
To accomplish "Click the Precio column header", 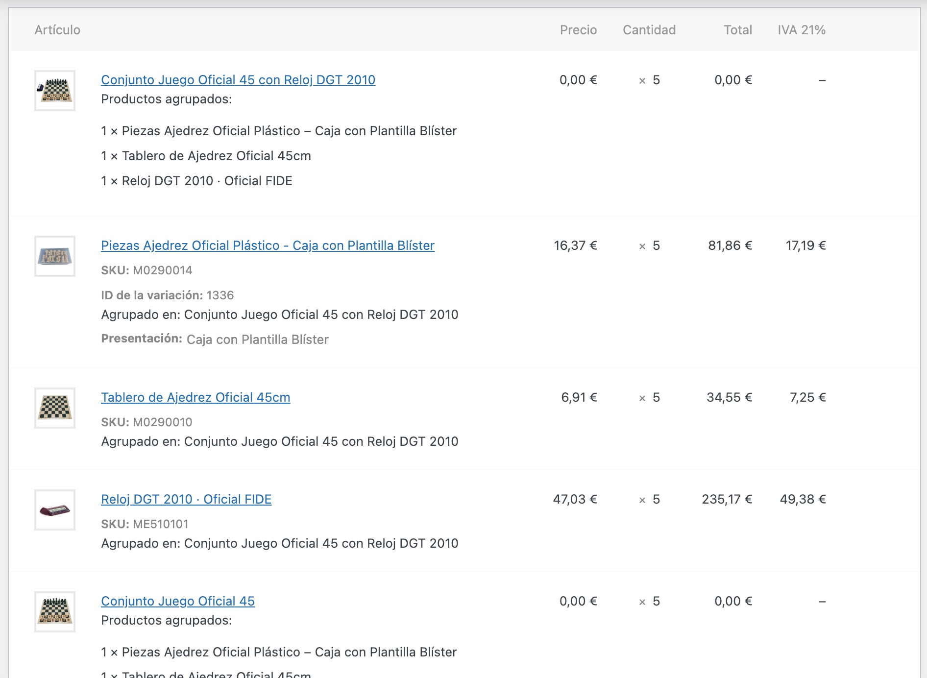I will pyautogui.click(x=578, y=30).
